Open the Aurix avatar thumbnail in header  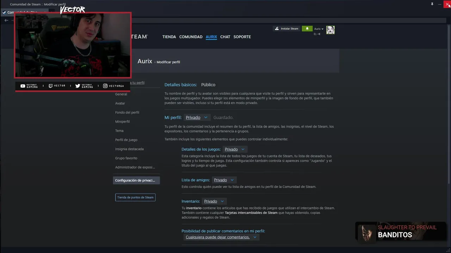pos(330,30)
